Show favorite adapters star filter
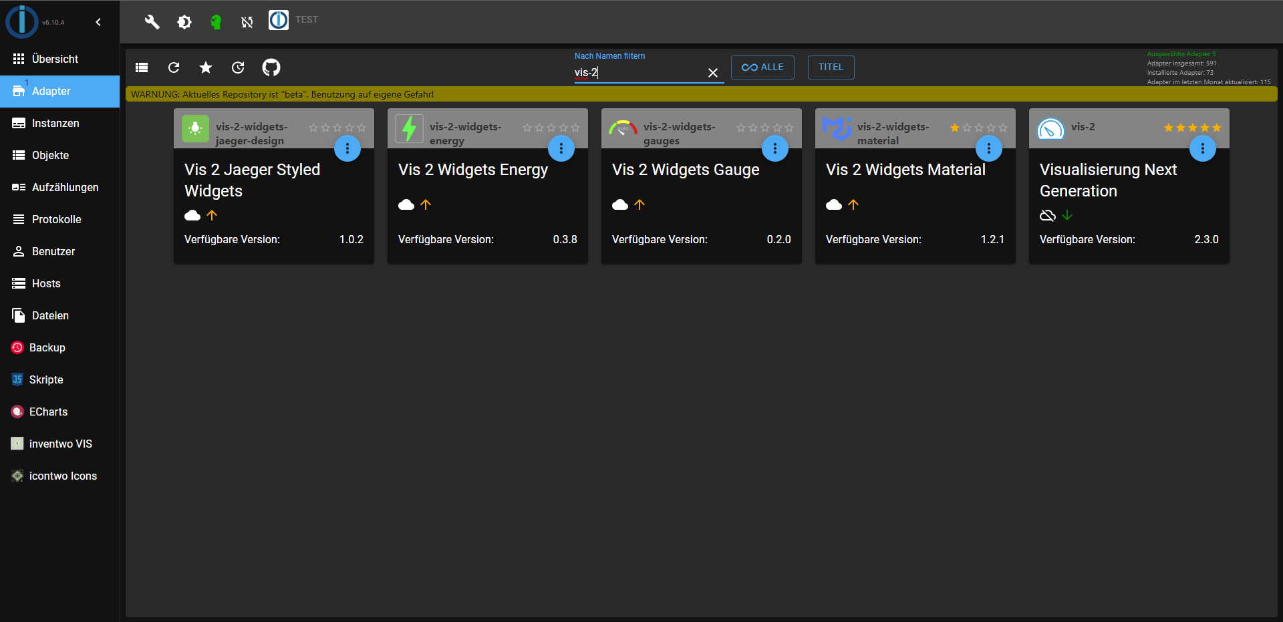Image resolution: width=1283 pixels, height=622 pixels. coord(206,67)
